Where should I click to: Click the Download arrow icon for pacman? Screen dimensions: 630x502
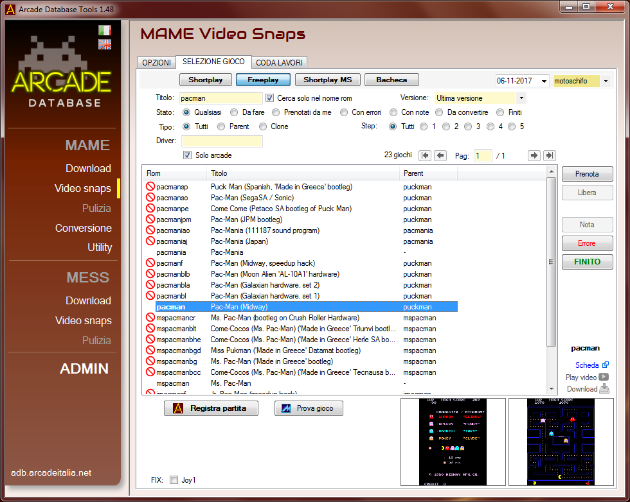click(604, 388)
